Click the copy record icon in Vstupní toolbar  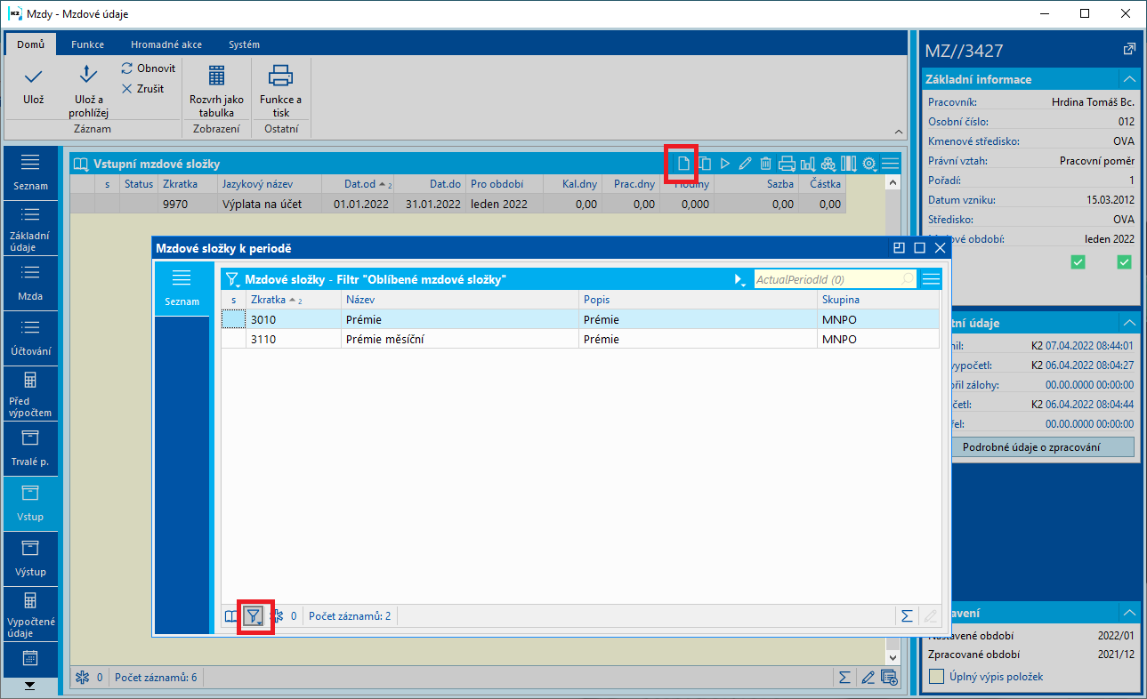pyautogui.click(x=705, y=164)
